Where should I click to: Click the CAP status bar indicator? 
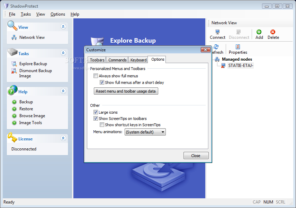(x=257, y=202)
